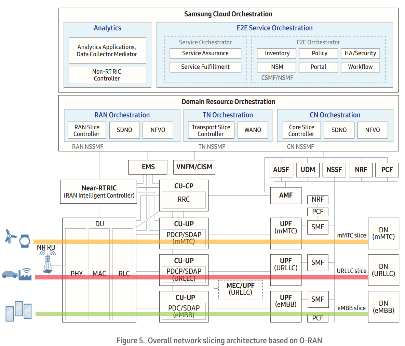Click the UPF (eMBB) box
This screenshot has width=405, height=346.
[x=286, y=306]
